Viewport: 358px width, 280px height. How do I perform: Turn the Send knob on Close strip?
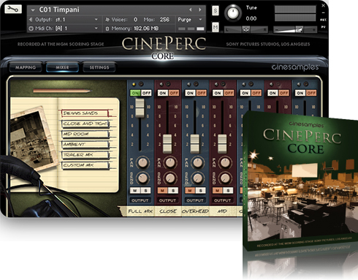pyautogui.click(x=170, y=178)
